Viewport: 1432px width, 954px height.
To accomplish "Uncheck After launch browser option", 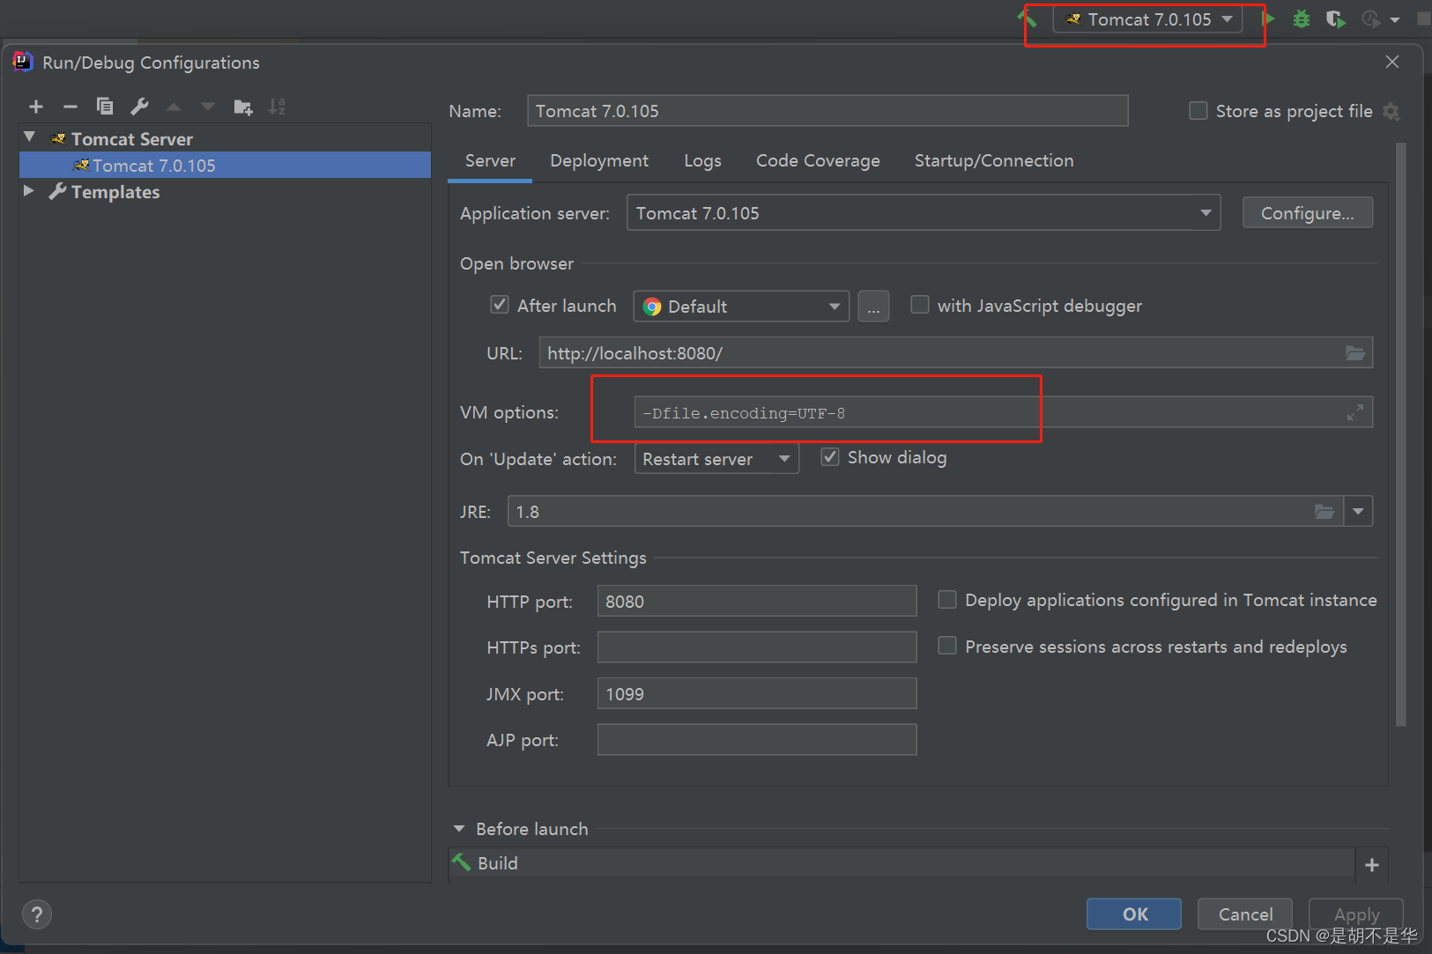I will coord(500,305).
